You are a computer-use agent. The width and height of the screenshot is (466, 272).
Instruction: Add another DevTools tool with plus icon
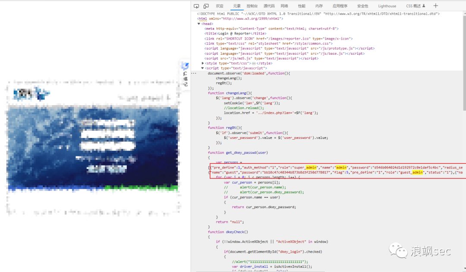[x=435, y=6]
